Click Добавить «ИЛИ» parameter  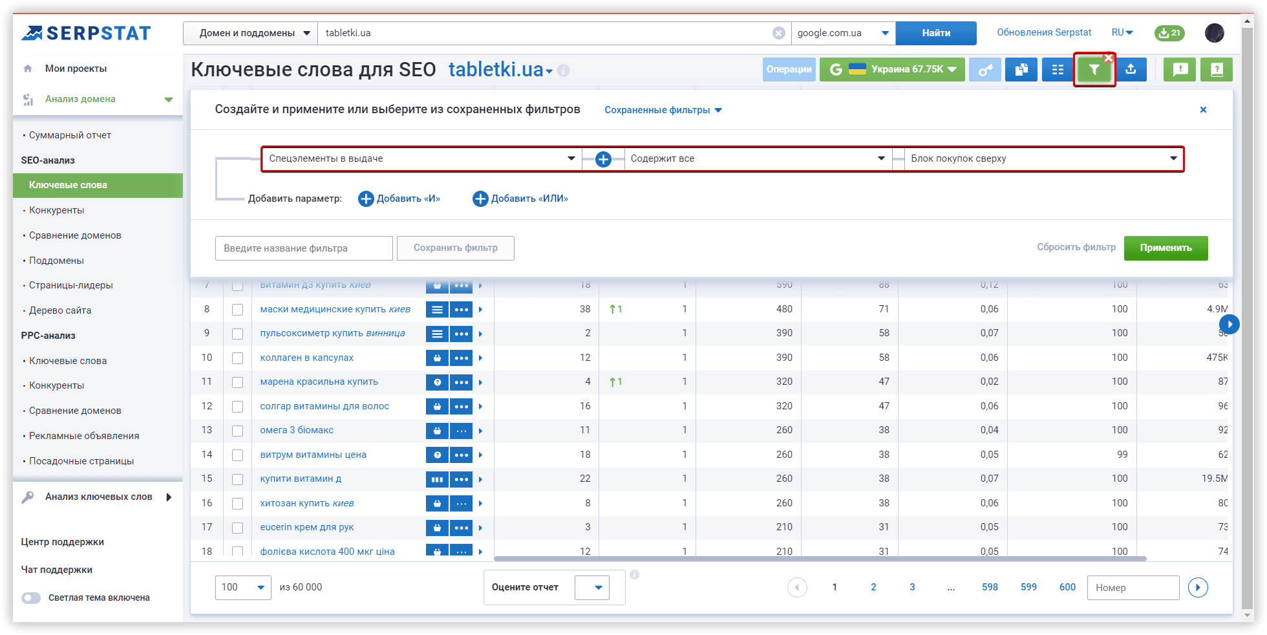point(520,199)
